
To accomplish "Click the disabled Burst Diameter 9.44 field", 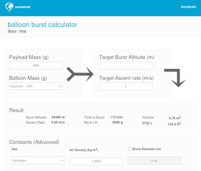I will click(154, 161).
